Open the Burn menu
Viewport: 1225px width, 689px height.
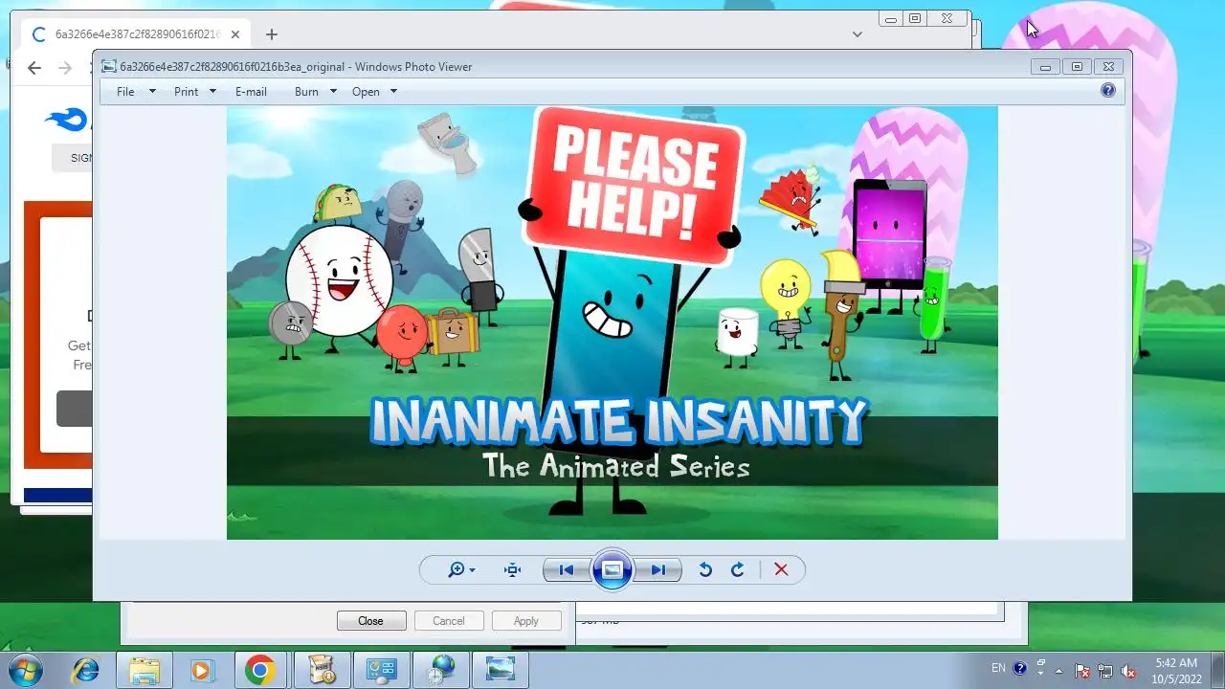click(306, 92)
